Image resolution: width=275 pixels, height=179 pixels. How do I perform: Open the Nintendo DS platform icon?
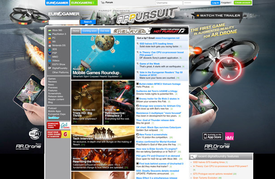point(50,46)
